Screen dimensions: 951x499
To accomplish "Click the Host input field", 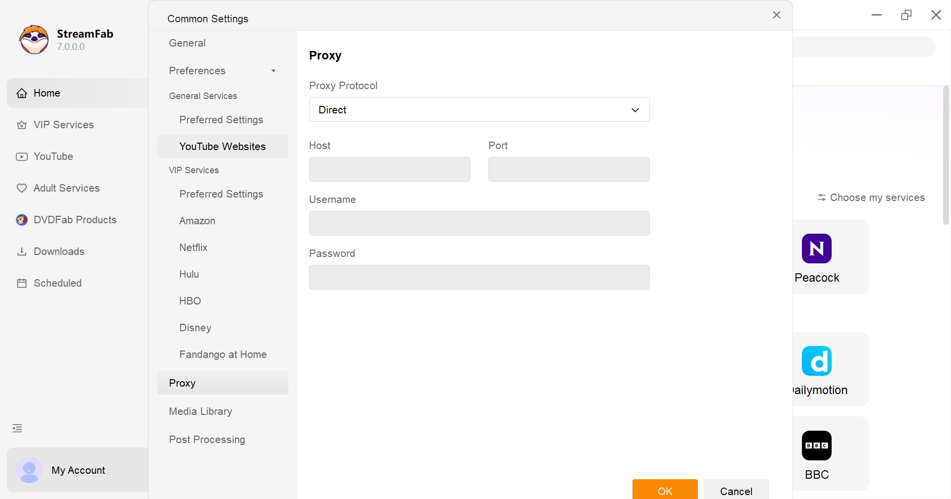I will click(x=389, y=169).
